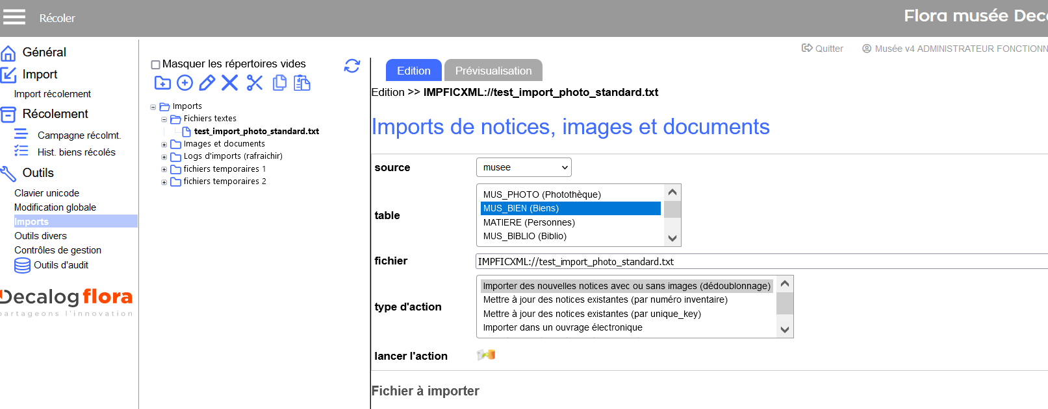Collapse the Fichiers textes folder

coord(164,119)
